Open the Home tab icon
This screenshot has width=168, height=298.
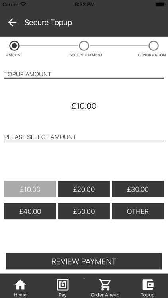pyautogui.click(x=20, y=285)
